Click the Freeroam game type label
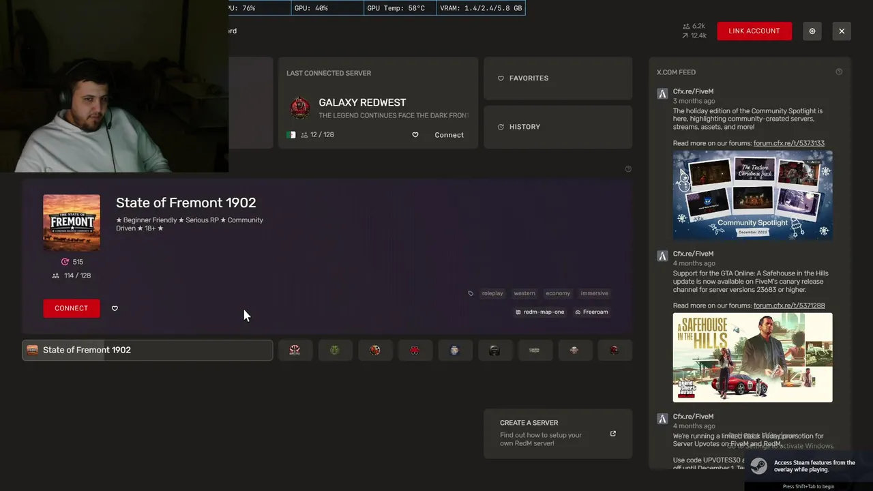 point(591,312)
